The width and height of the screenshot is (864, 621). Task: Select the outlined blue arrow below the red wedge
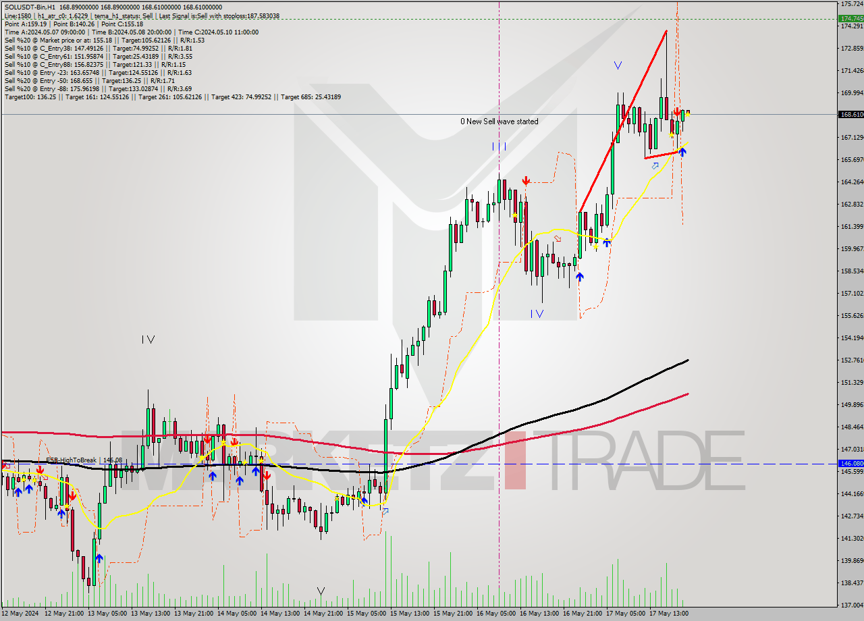click(x=655, y=165)
